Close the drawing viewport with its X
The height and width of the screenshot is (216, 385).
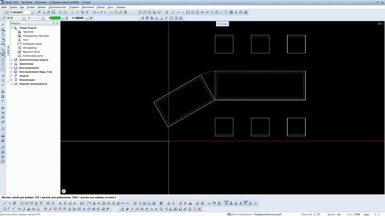pos(383,24)
